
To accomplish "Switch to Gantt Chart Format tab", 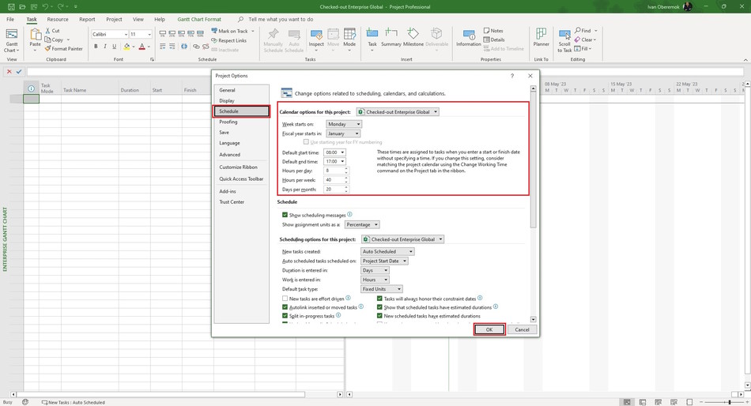I will [x=199, y=19].
